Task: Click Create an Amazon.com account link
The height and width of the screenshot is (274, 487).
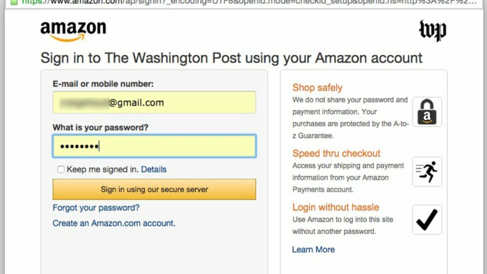Action: pyautogui.click(x=114, y=223)
